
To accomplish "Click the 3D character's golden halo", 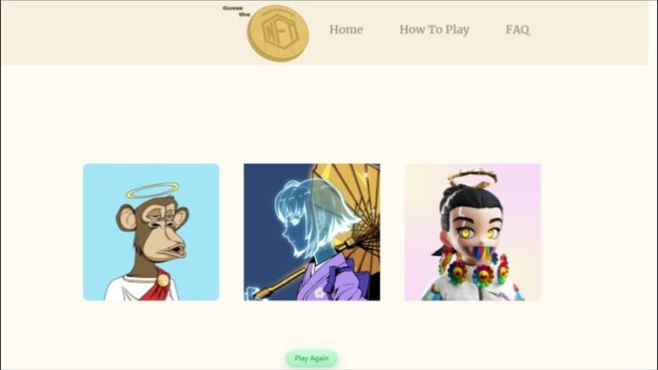I will (x=473, y=179).
